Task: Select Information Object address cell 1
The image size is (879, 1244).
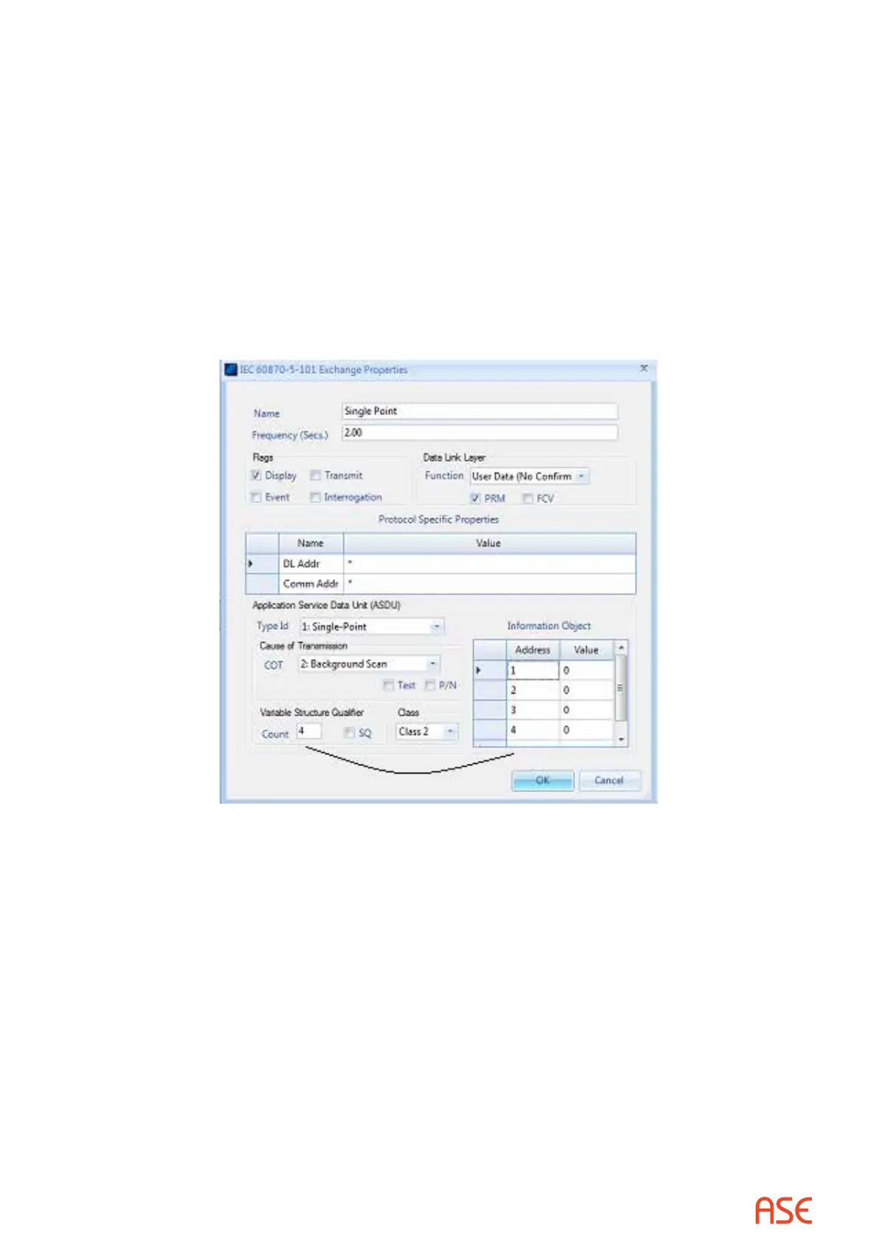Action: tap(533, 671)
